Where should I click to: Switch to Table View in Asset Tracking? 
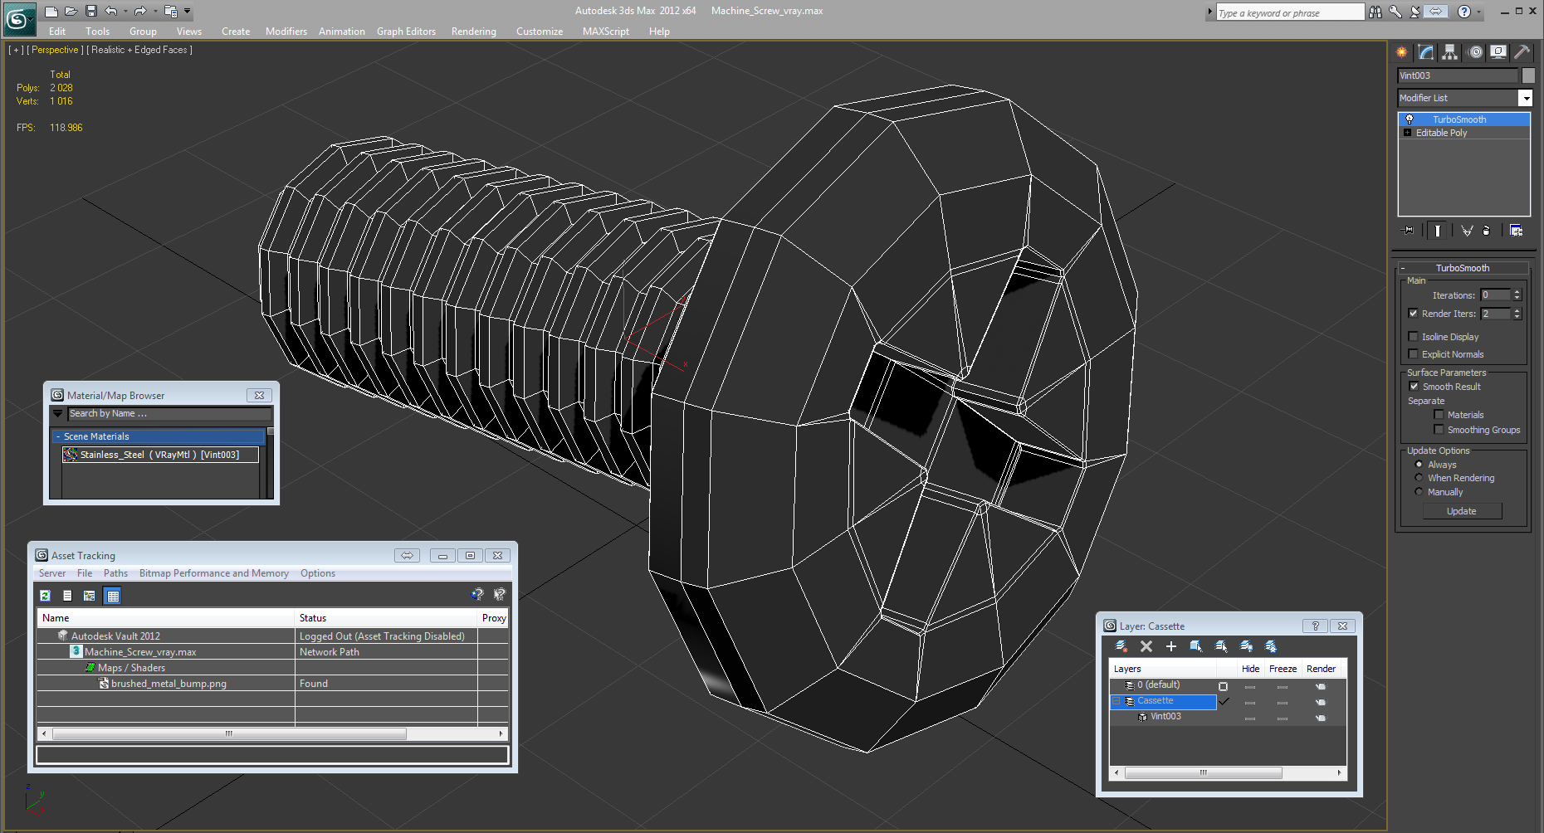coord(113,596)
